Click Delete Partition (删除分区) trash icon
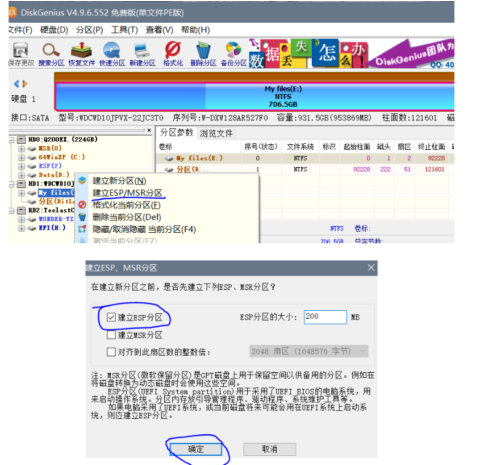The image size is (495, 465). [x=203, y=53]
